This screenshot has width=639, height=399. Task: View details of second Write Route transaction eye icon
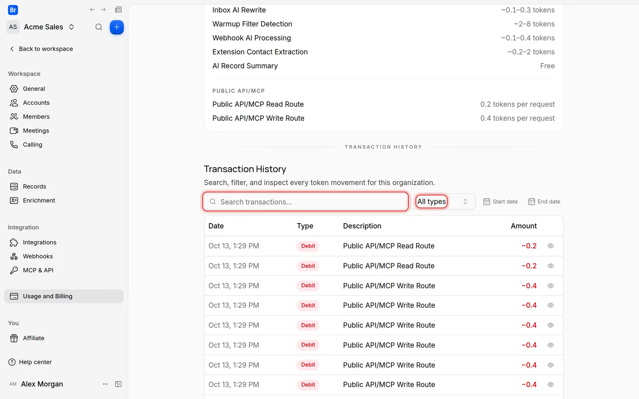550,305
